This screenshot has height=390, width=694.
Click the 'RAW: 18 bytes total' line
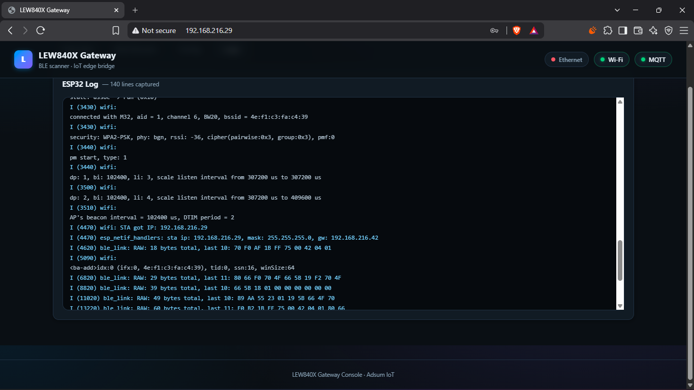point(201,248)
